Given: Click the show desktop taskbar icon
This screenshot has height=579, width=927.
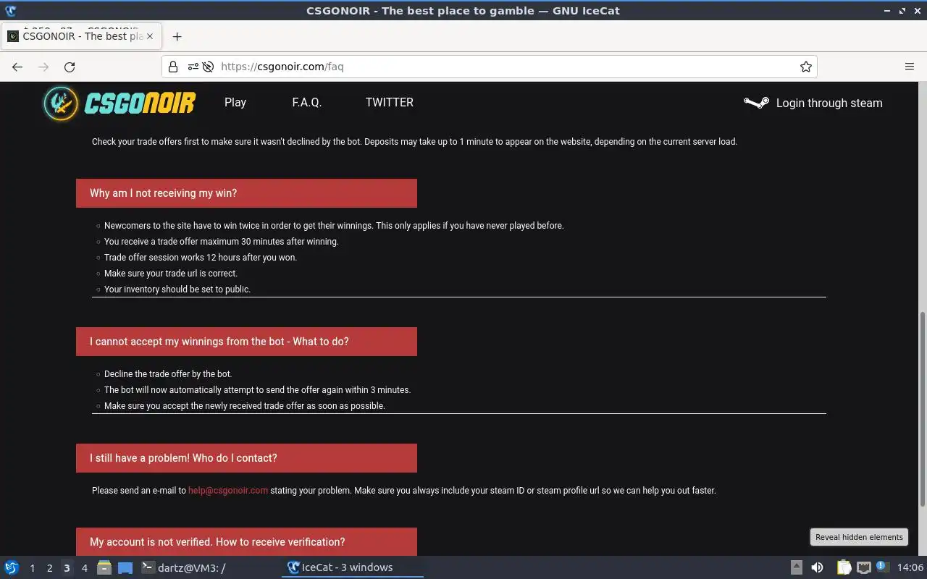Looking at the screenshot, I should click(125, 567).
